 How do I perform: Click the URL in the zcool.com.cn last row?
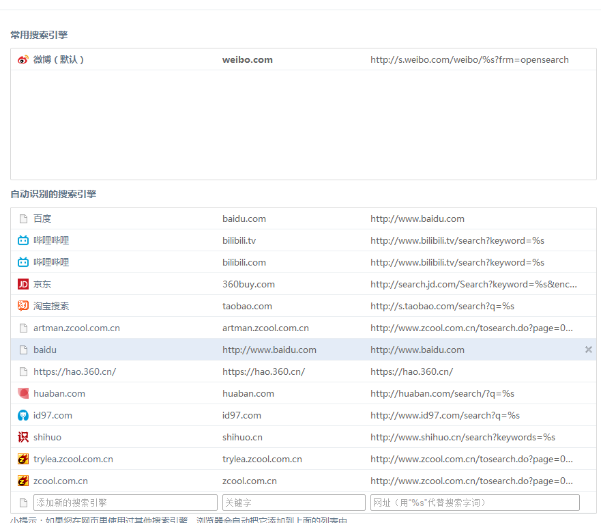(471, 481)
